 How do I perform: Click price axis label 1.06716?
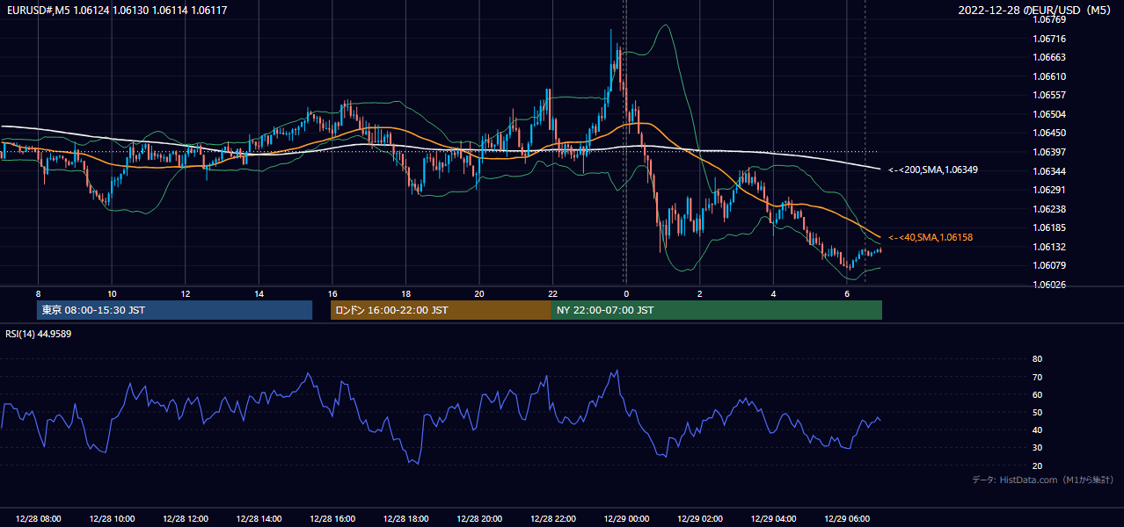click(x=1050, y=39)
